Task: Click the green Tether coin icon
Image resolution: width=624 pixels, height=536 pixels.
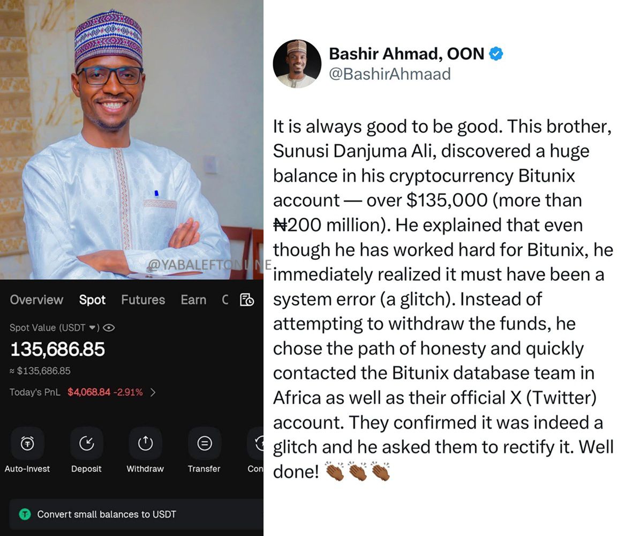Action: 25,514
